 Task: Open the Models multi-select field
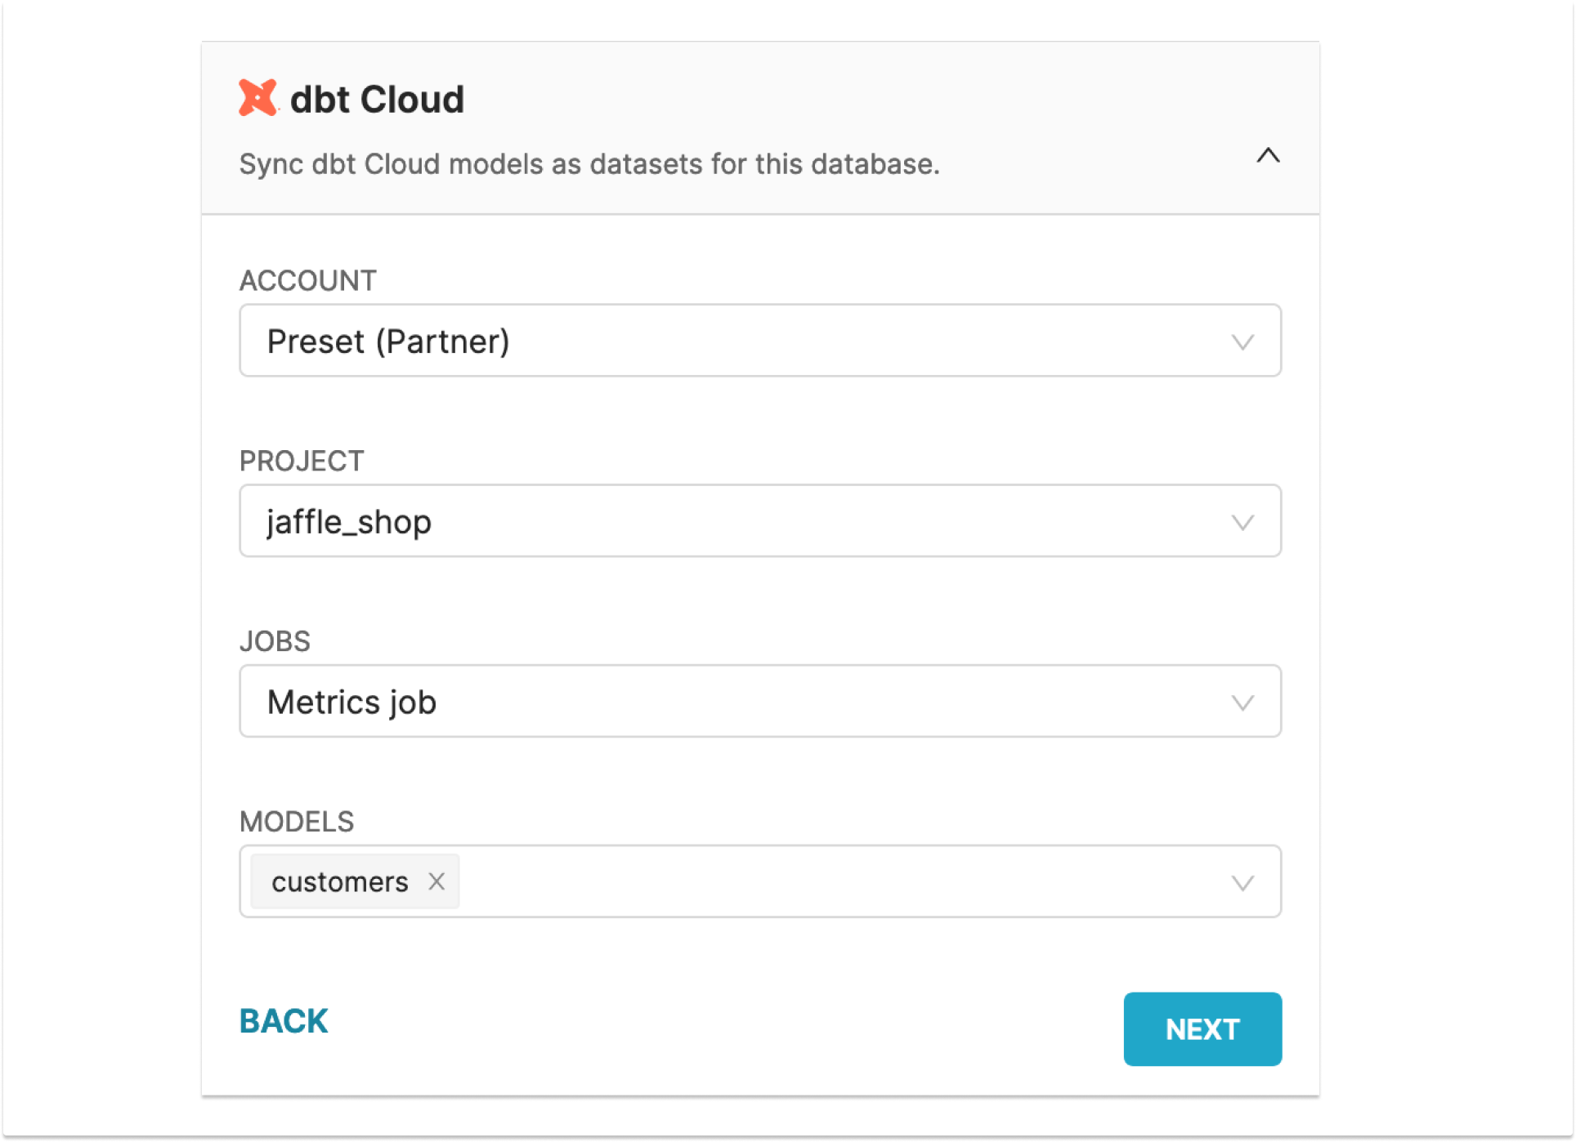coord(817,882)
